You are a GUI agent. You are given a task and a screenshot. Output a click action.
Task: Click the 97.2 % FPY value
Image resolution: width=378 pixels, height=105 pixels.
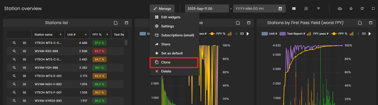pyautogui.click(x=99, y=43)
